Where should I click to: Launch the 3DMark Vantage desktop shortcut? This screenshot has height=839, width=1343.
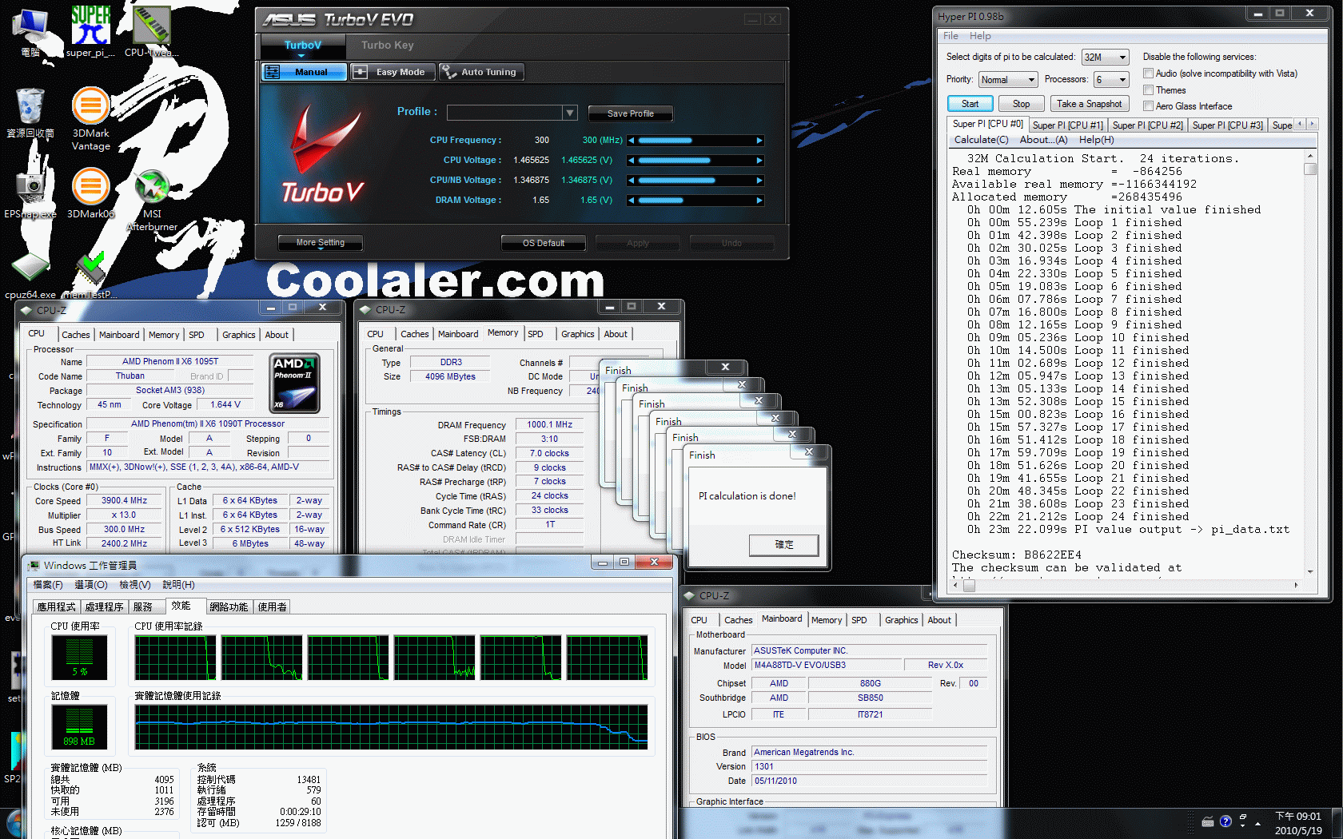tap(91, 118)
